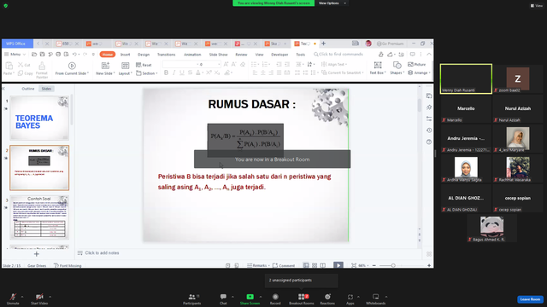Switch to Slide Sorter view icon
The height and width of the screenshot is (307, 547).
coord(315,265)
